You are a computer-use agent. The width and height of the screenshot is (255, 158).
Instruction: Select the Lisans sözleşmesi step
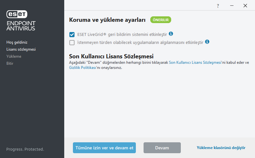21,49
